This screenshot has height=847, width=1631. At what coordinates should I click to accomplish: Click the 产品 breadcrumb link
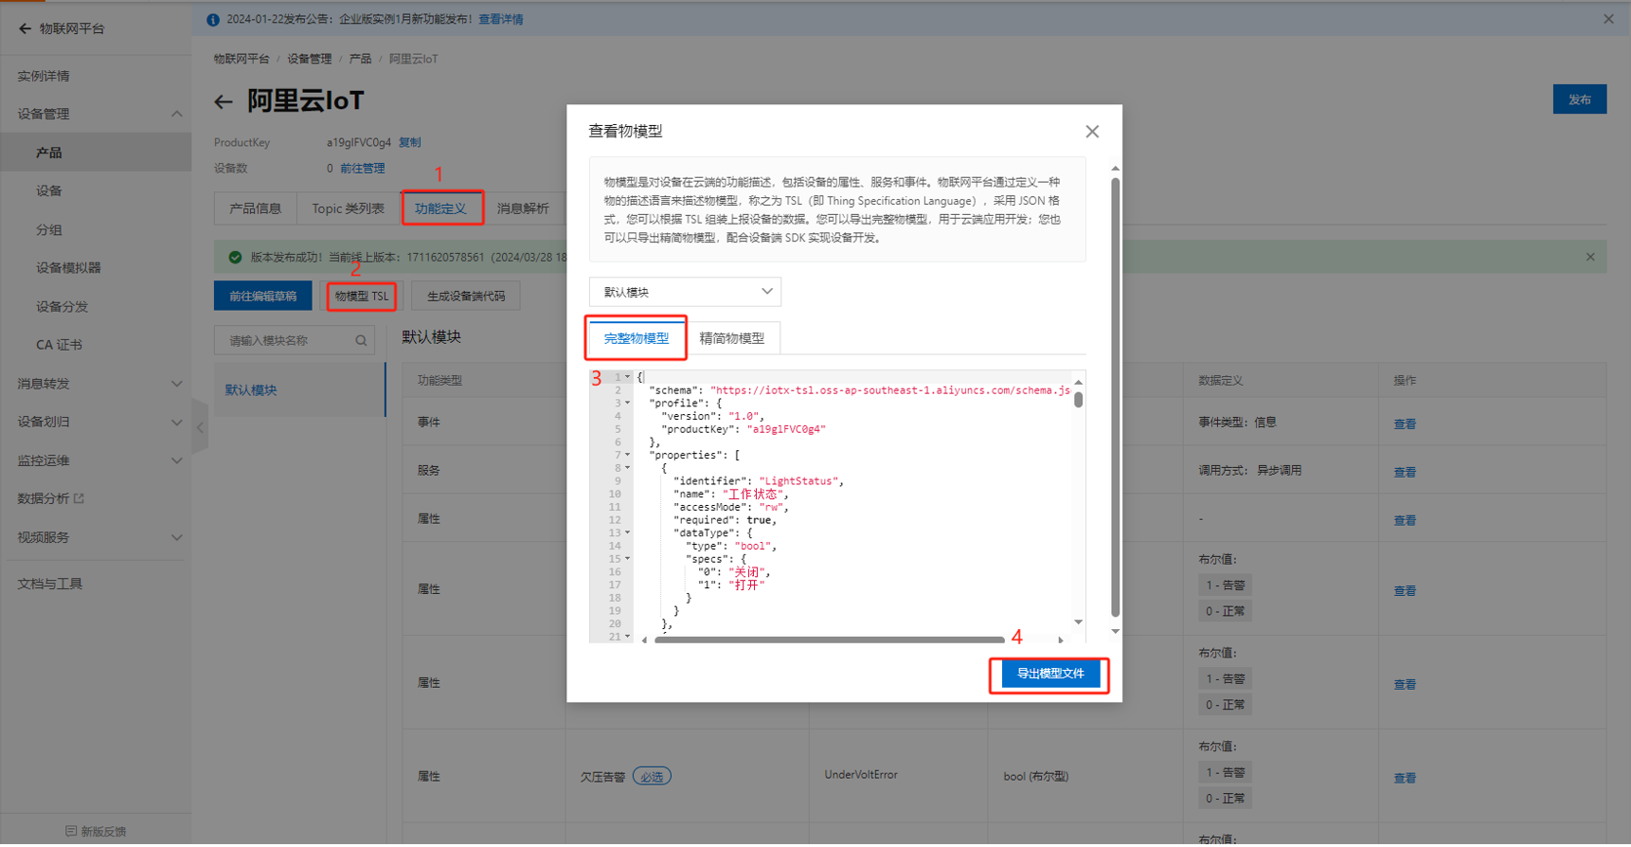pos(360,59)
